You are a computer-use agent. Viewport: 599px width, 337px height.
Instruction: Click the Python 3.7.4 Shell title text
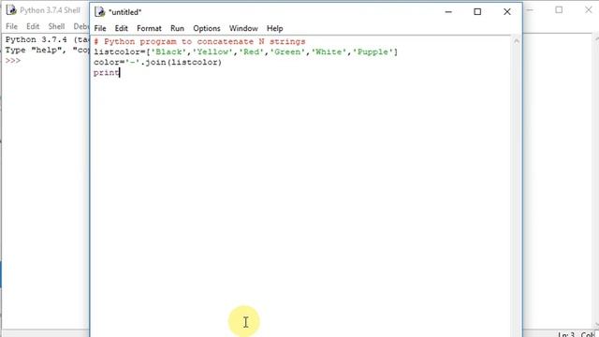point(50,10)
